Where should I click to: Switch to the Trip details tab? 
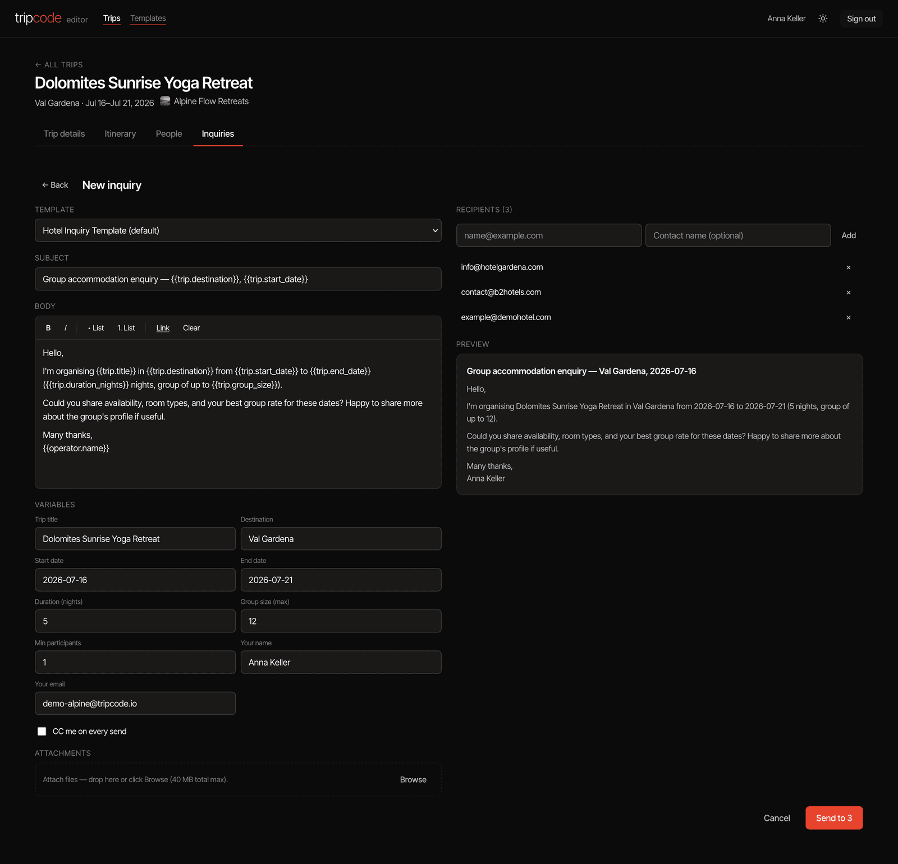[x=64, y=133]
